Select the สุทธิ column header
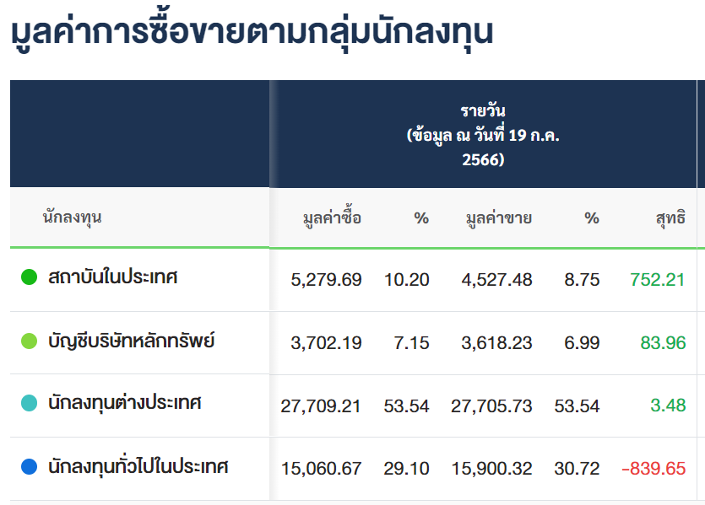Viewport: 705px width, 505px height. click(670, 218)
